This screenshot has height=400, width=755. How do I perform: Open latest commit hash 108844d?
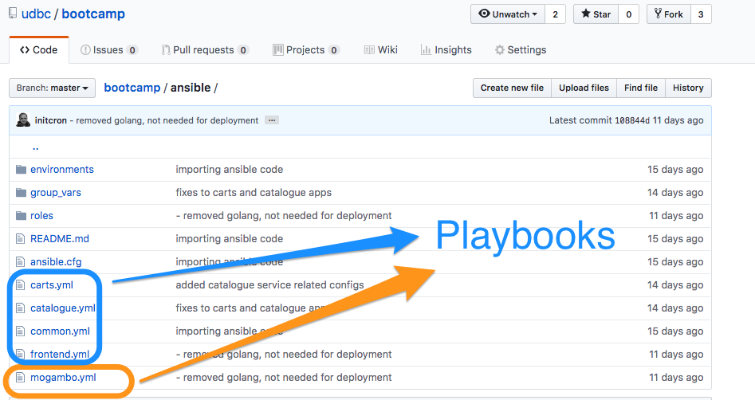pos(631,120)
